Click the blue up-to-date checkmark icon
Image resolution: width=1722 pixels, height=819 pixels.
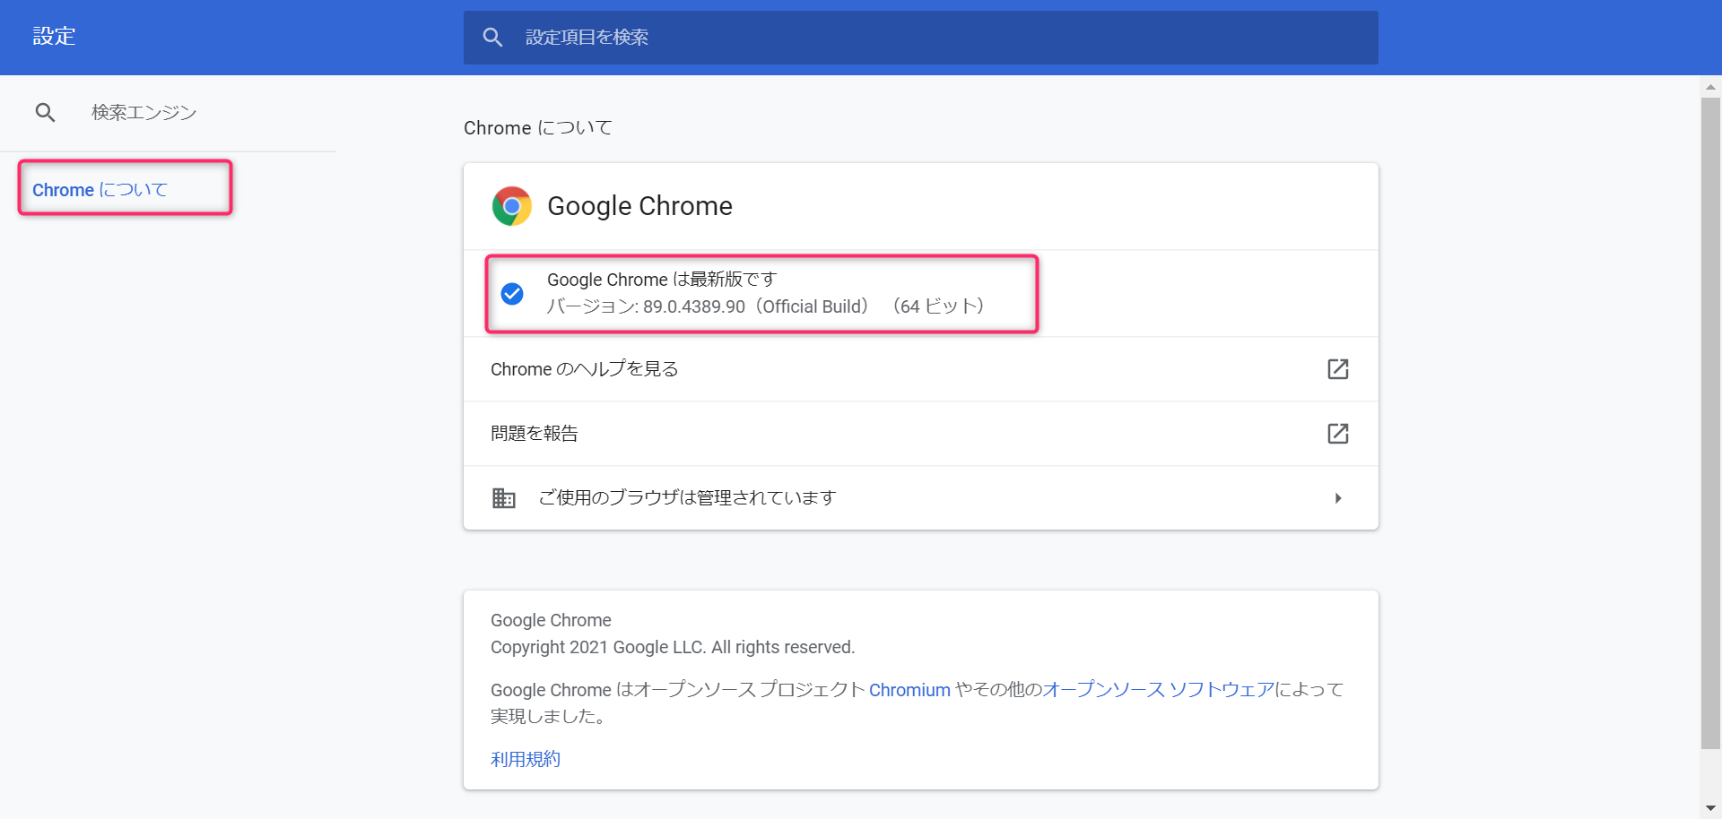(x=512, y=293)
